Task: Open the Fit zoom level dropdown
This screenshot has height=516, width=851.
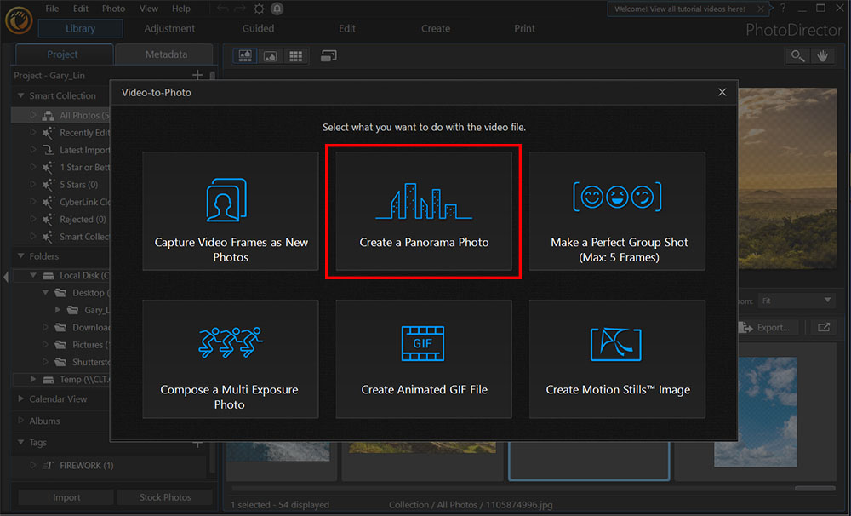Action: point(796,300)
